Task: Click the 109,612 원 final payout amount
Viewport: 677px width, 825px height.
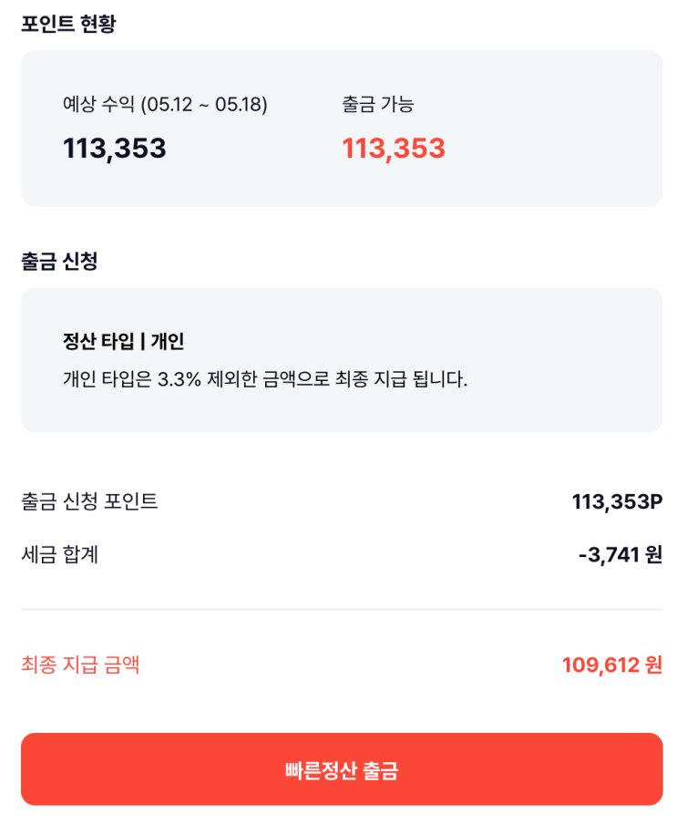Action: pos(611,665)
